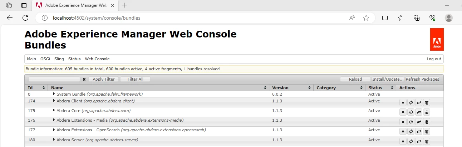Click the browser address bar URL

pyautogui.click(x=97, y=18)
